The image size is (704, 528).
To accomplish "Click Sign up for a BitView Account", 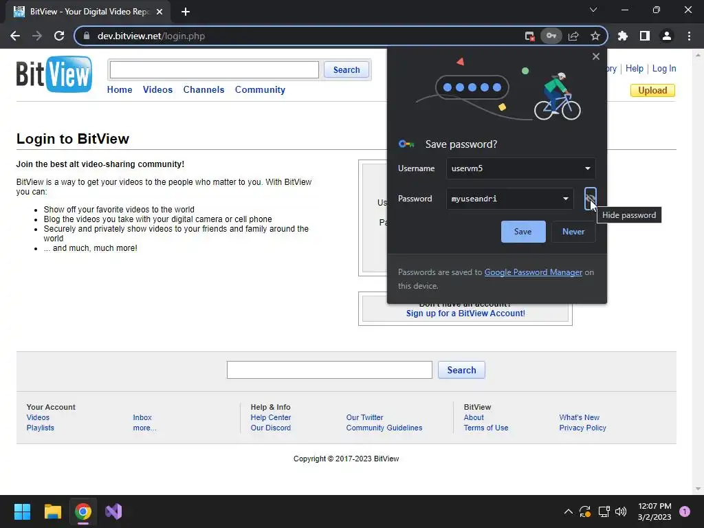I will click(465, 313).
